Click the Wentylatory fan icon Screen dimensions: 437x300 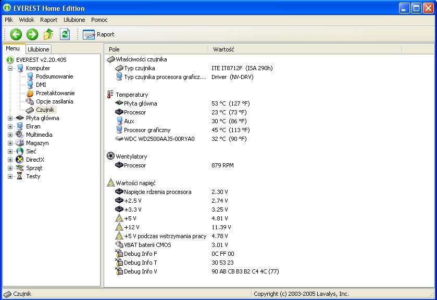110,156
